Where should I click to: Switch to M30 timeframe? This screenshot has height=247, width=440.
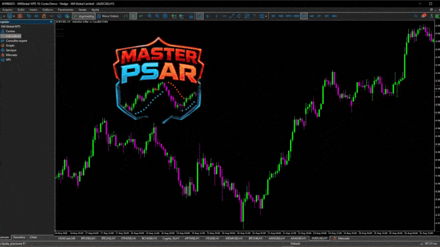pos(296,16)
